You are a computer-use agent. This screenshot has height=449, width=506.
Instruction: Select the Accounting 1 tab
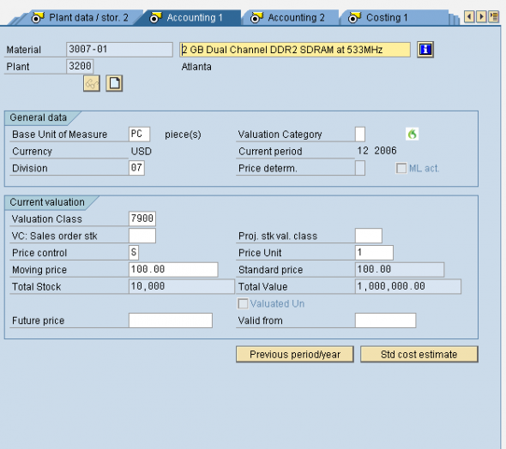click(190, 18)
